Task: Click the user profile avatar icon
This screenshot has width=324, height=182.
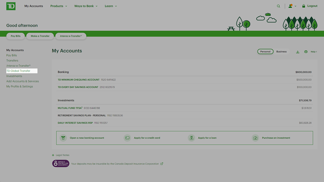Action: tap(290, 6)
